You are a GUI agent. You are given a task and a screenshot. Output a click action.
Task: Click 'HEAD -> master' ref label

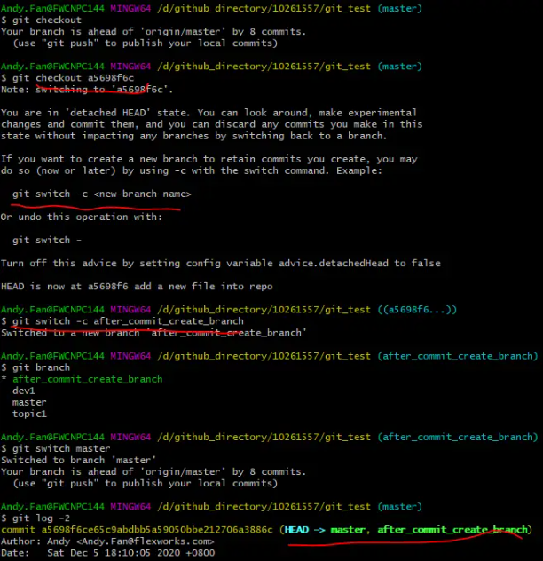click(325, 530)
